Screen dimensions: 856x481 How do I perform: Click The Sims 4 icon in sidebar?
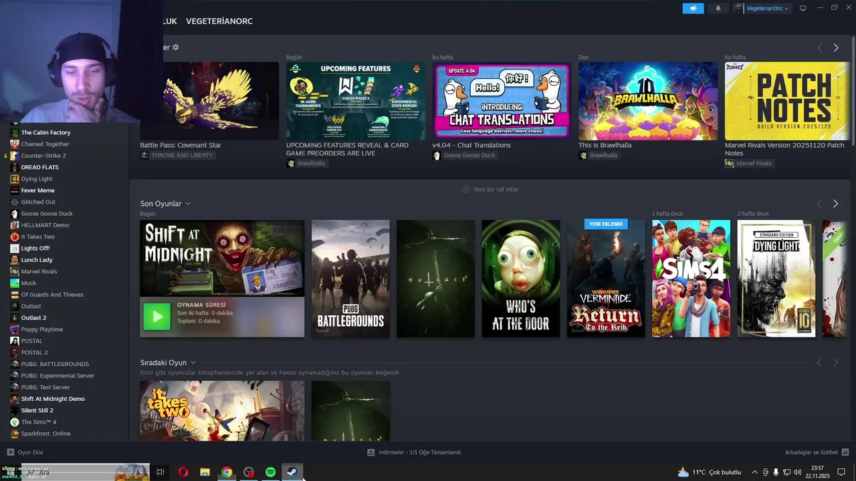(x=15, y=422)
